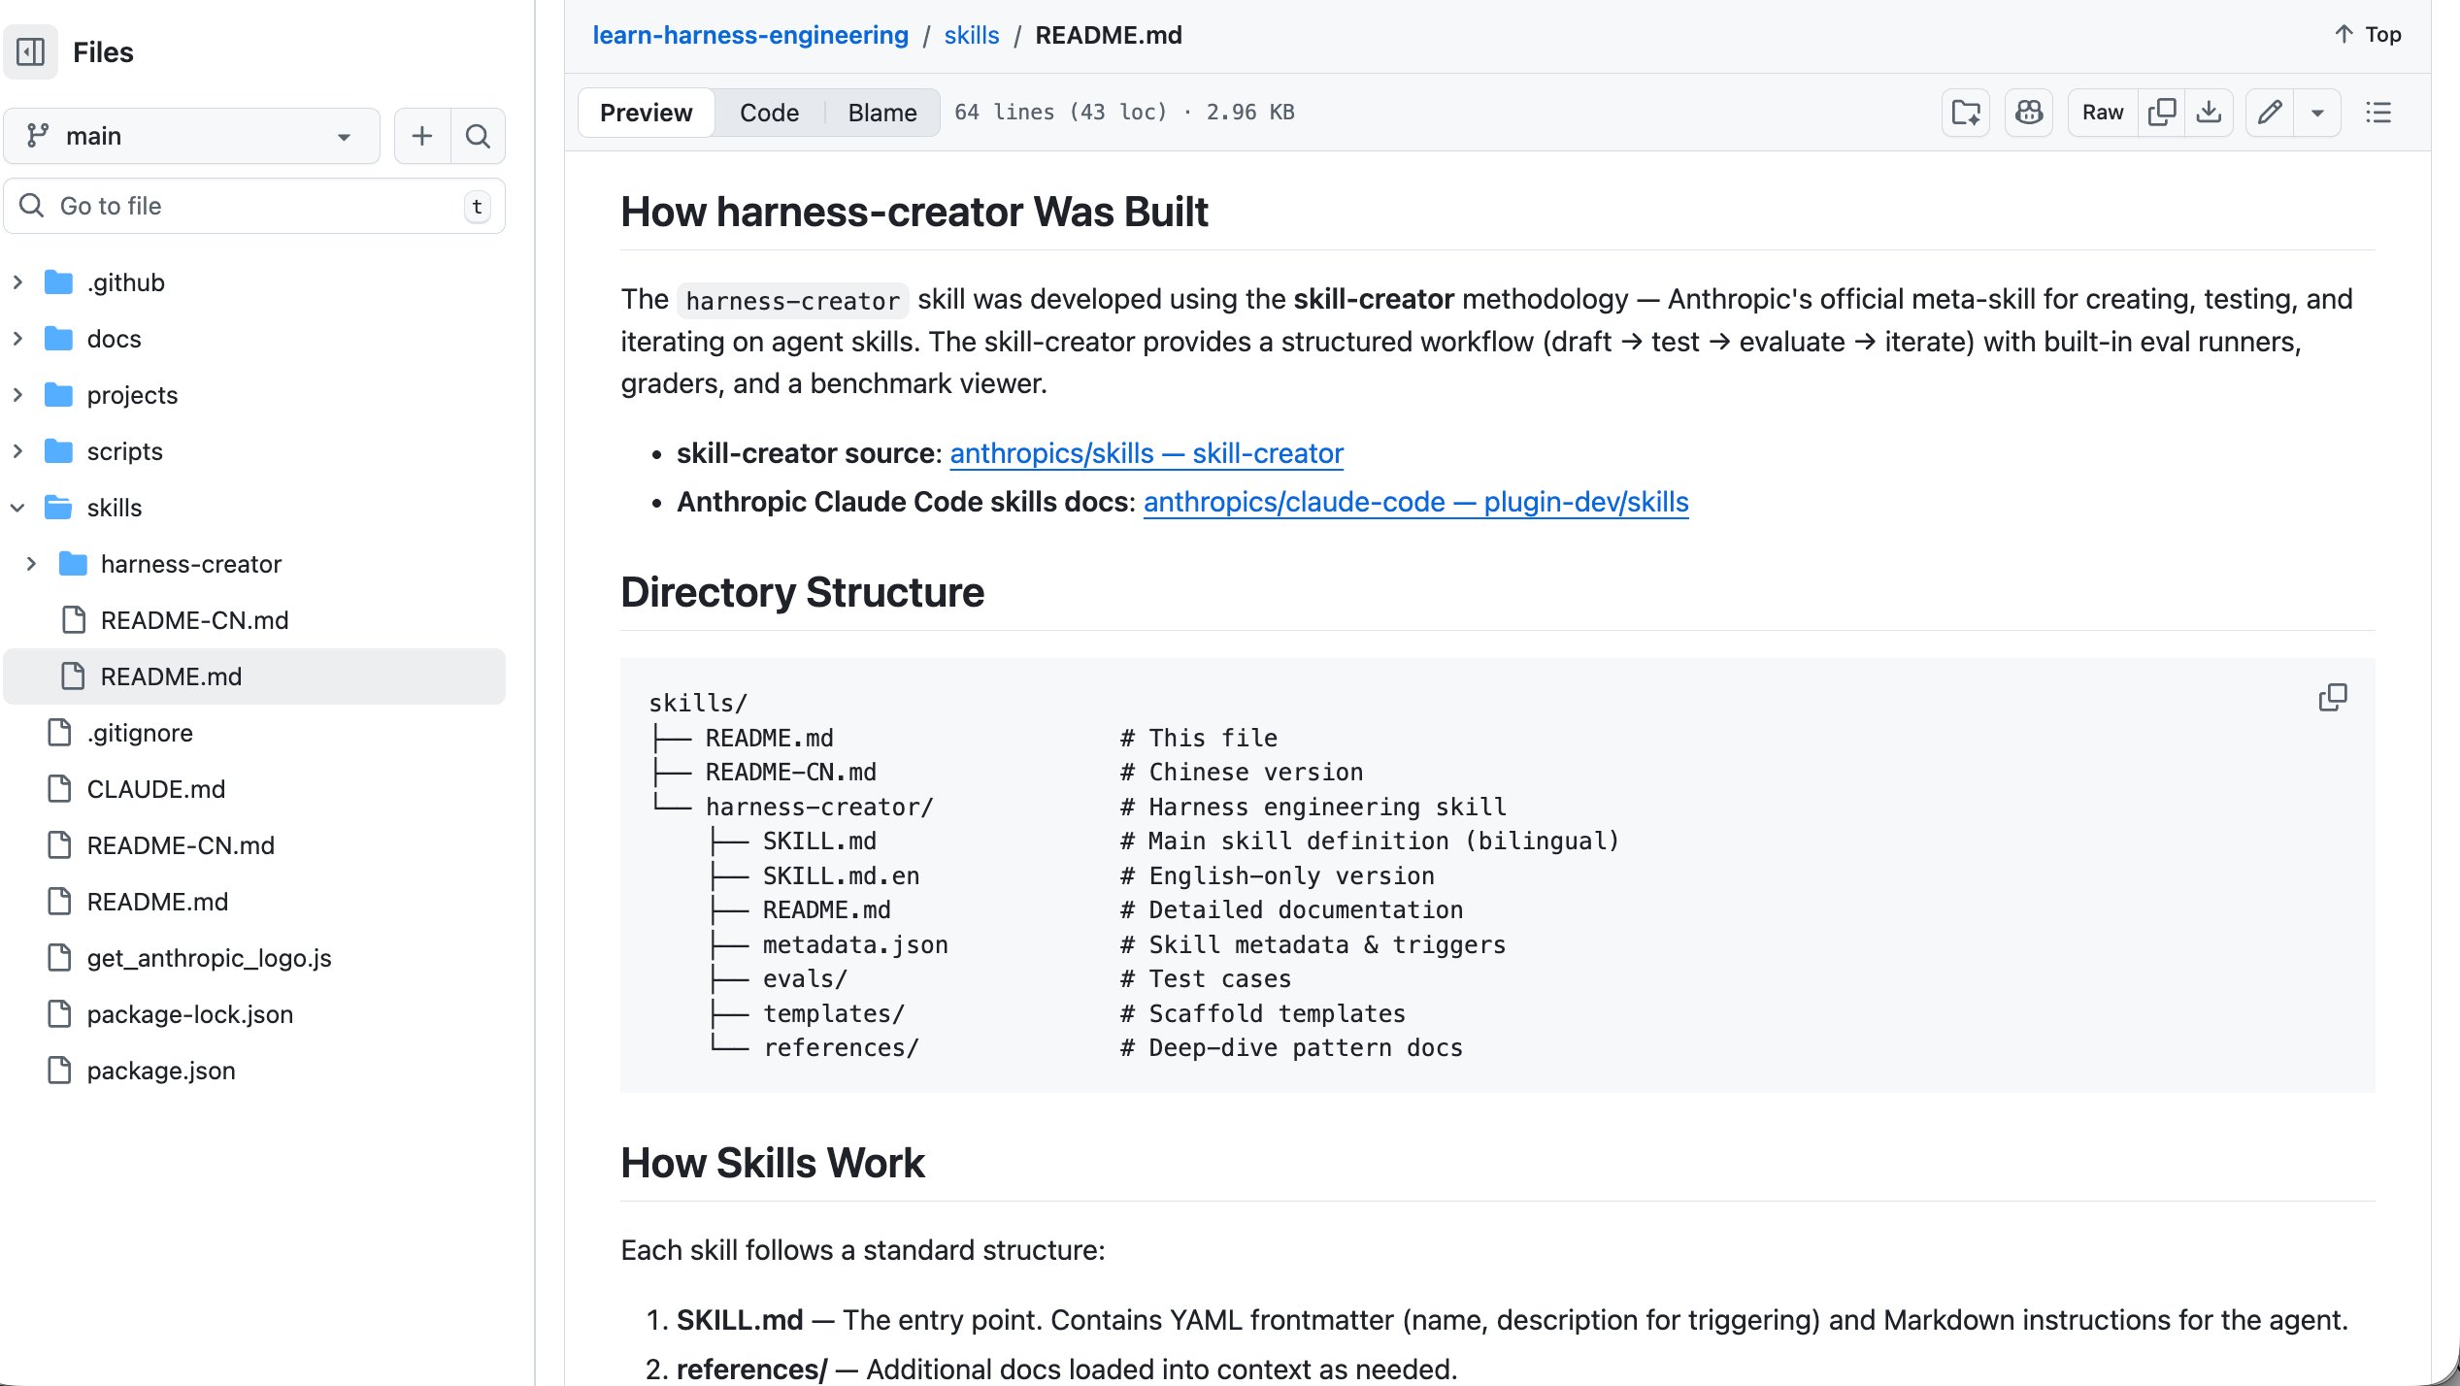Open CLAUDE.md in file tree
The height and width of the screenshot is (1386, 2460).
pos(155,789)
